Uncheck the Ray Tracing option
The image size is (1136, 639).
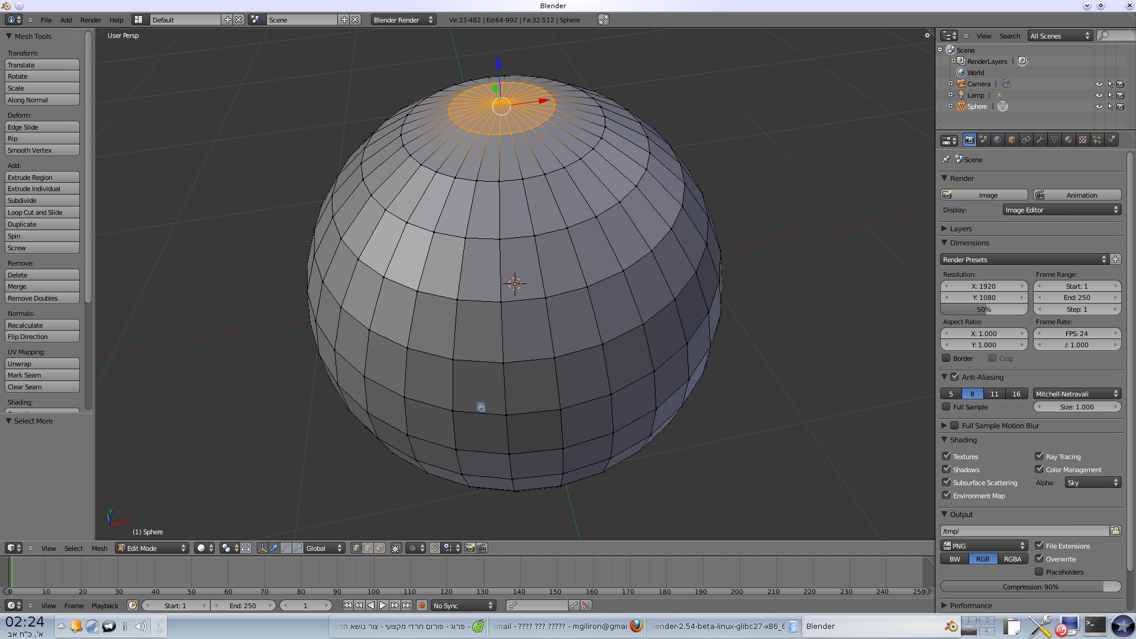click(1039, 456)
